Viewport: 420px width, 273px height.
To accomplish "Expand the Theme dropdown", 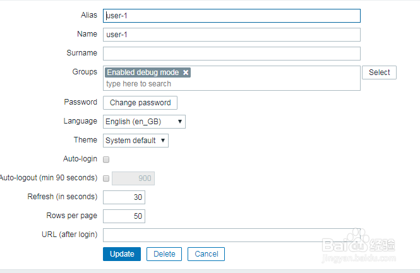I will point(136,141).
